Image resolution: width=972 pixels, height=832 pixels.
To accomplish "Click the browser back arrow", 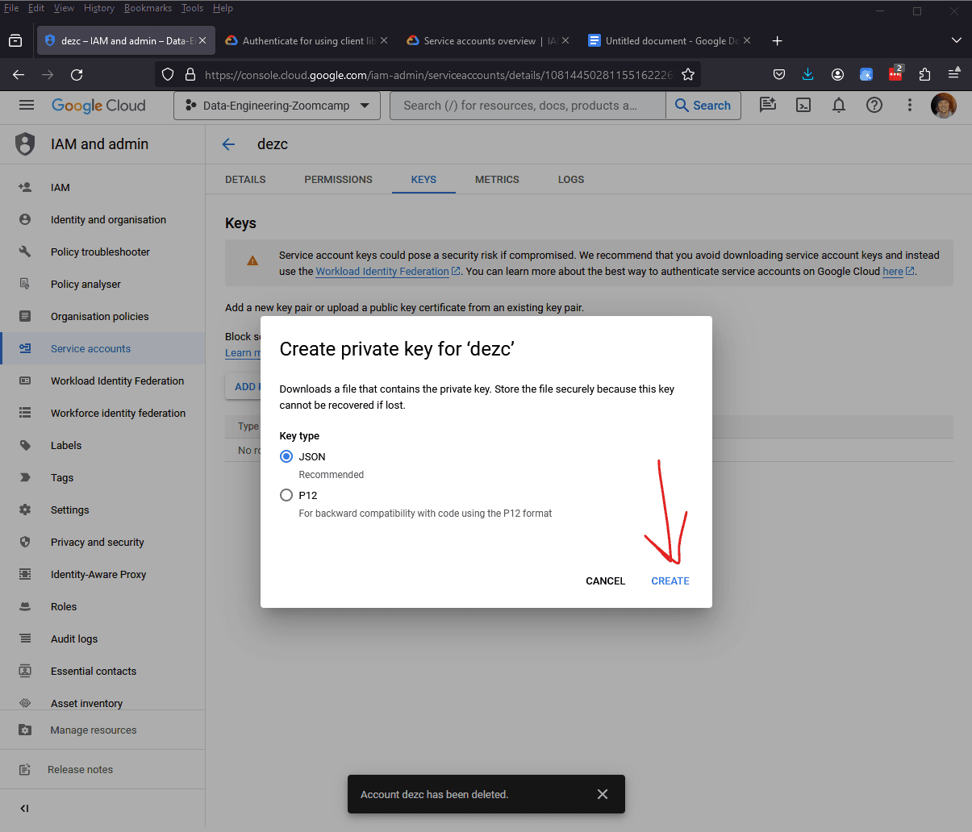I will 19,74.
